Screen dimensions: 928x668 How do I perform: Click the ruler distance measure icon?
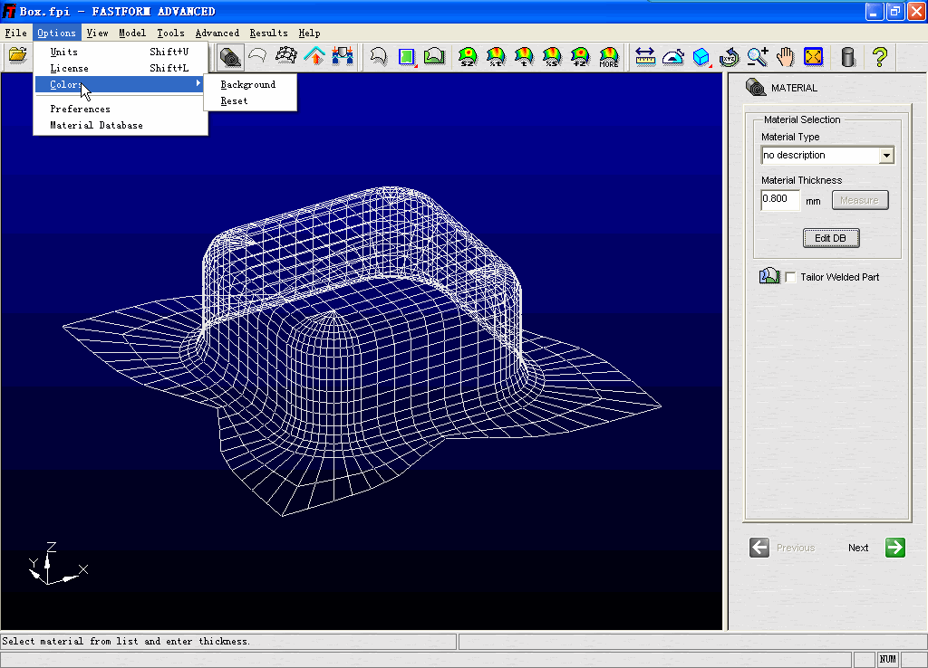645,57
